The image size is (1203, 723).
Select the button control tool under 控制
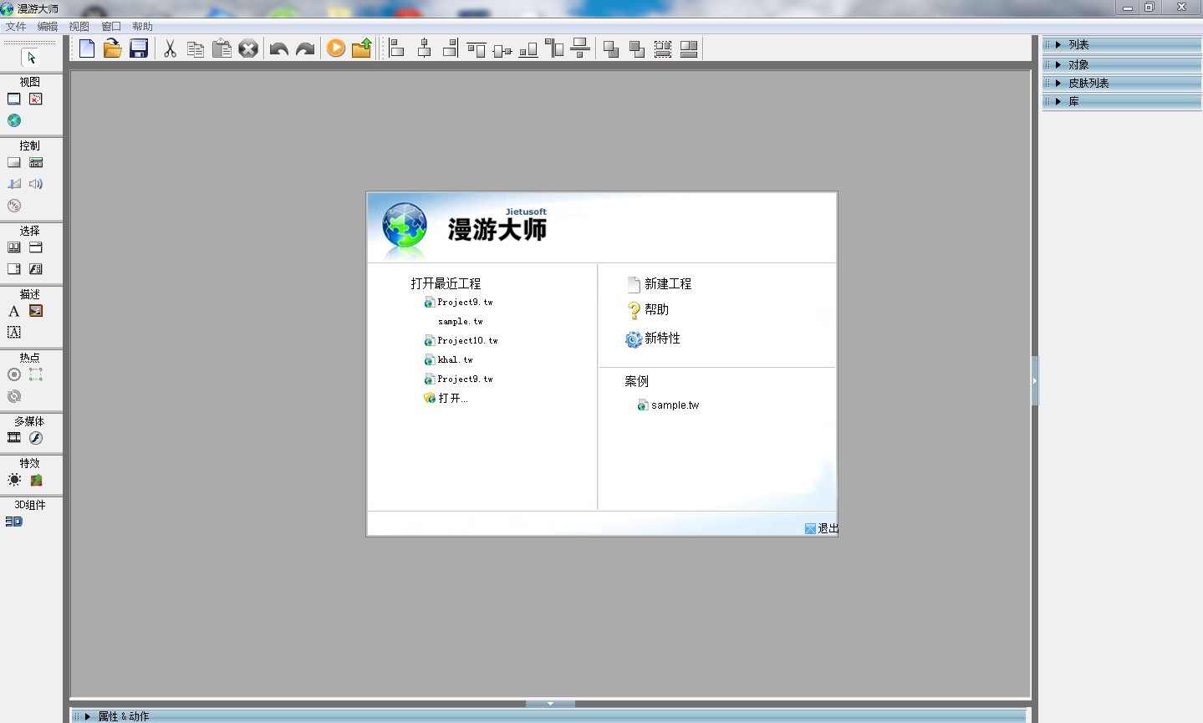(14, 162)
